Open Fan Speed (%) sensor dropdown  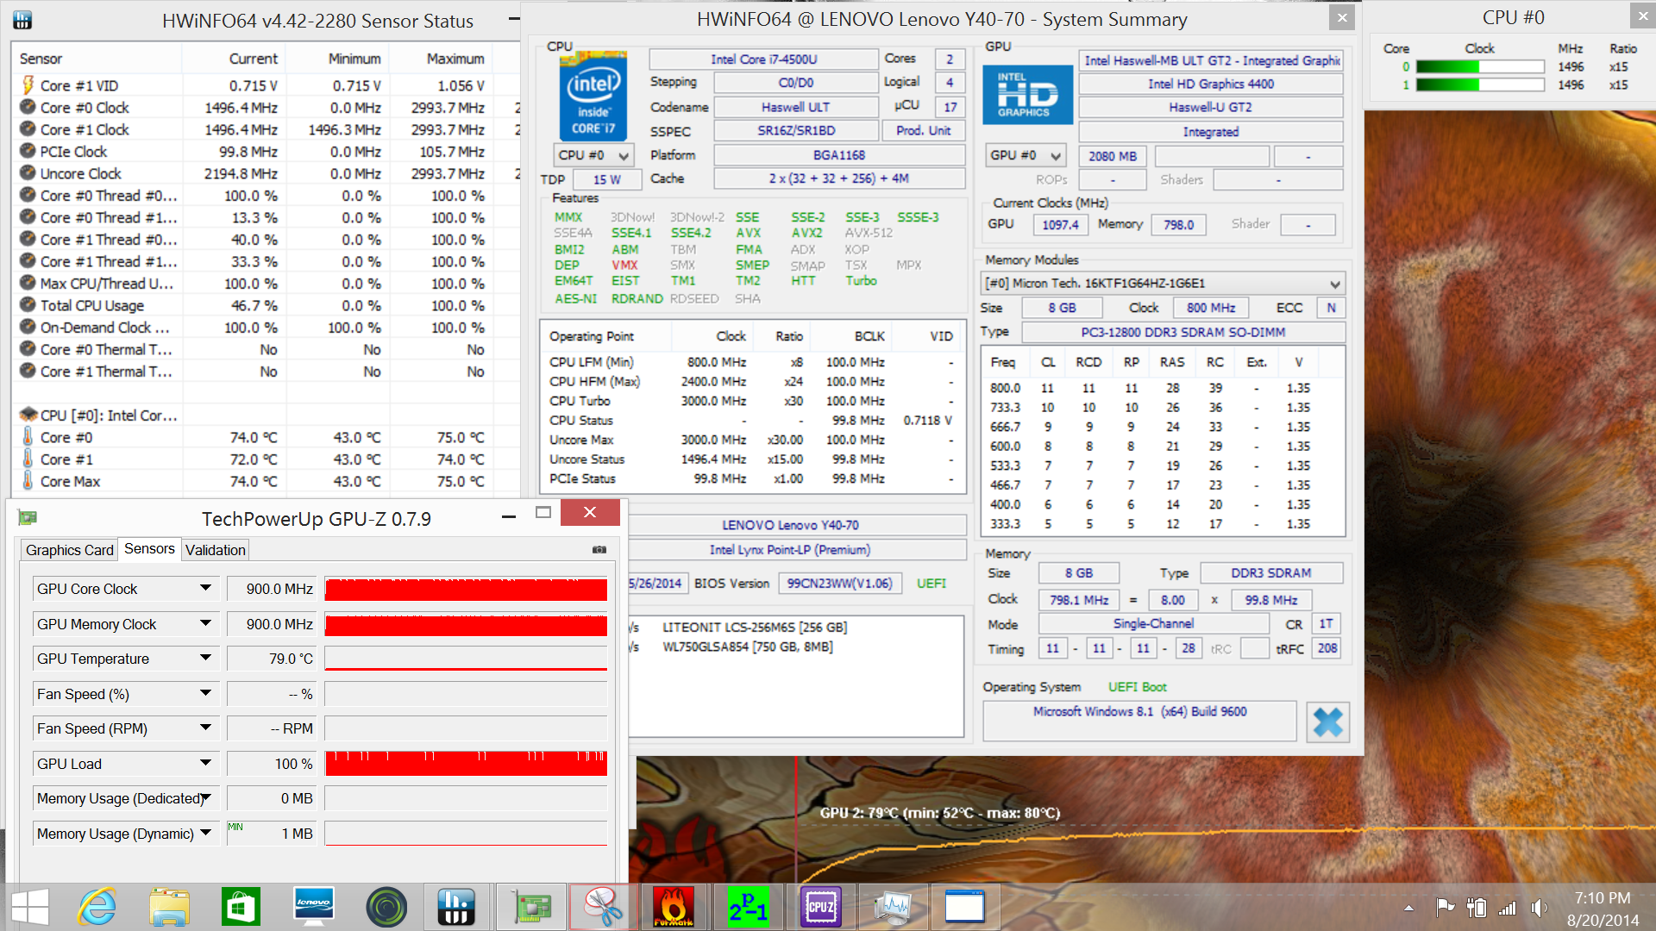pos(205,694)
